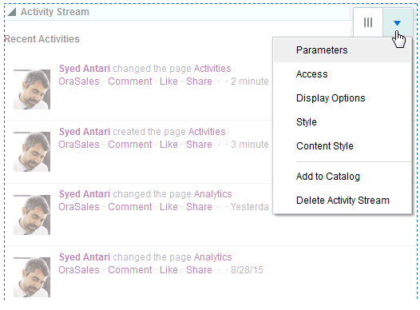This screenshot has width=420, height=310.
Task: Collapse the Activity Stream disclosure triangle
Action: pyautogui.click(x=12, y=12)
